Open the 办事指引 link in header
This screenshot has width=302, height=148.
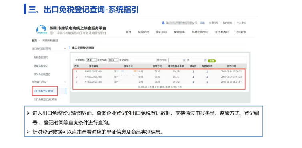tap(214, 23)
